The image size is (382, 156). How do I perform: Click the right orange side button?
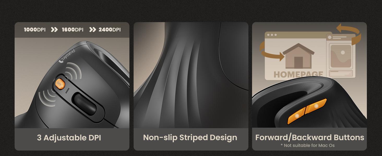tap(316, 106)
